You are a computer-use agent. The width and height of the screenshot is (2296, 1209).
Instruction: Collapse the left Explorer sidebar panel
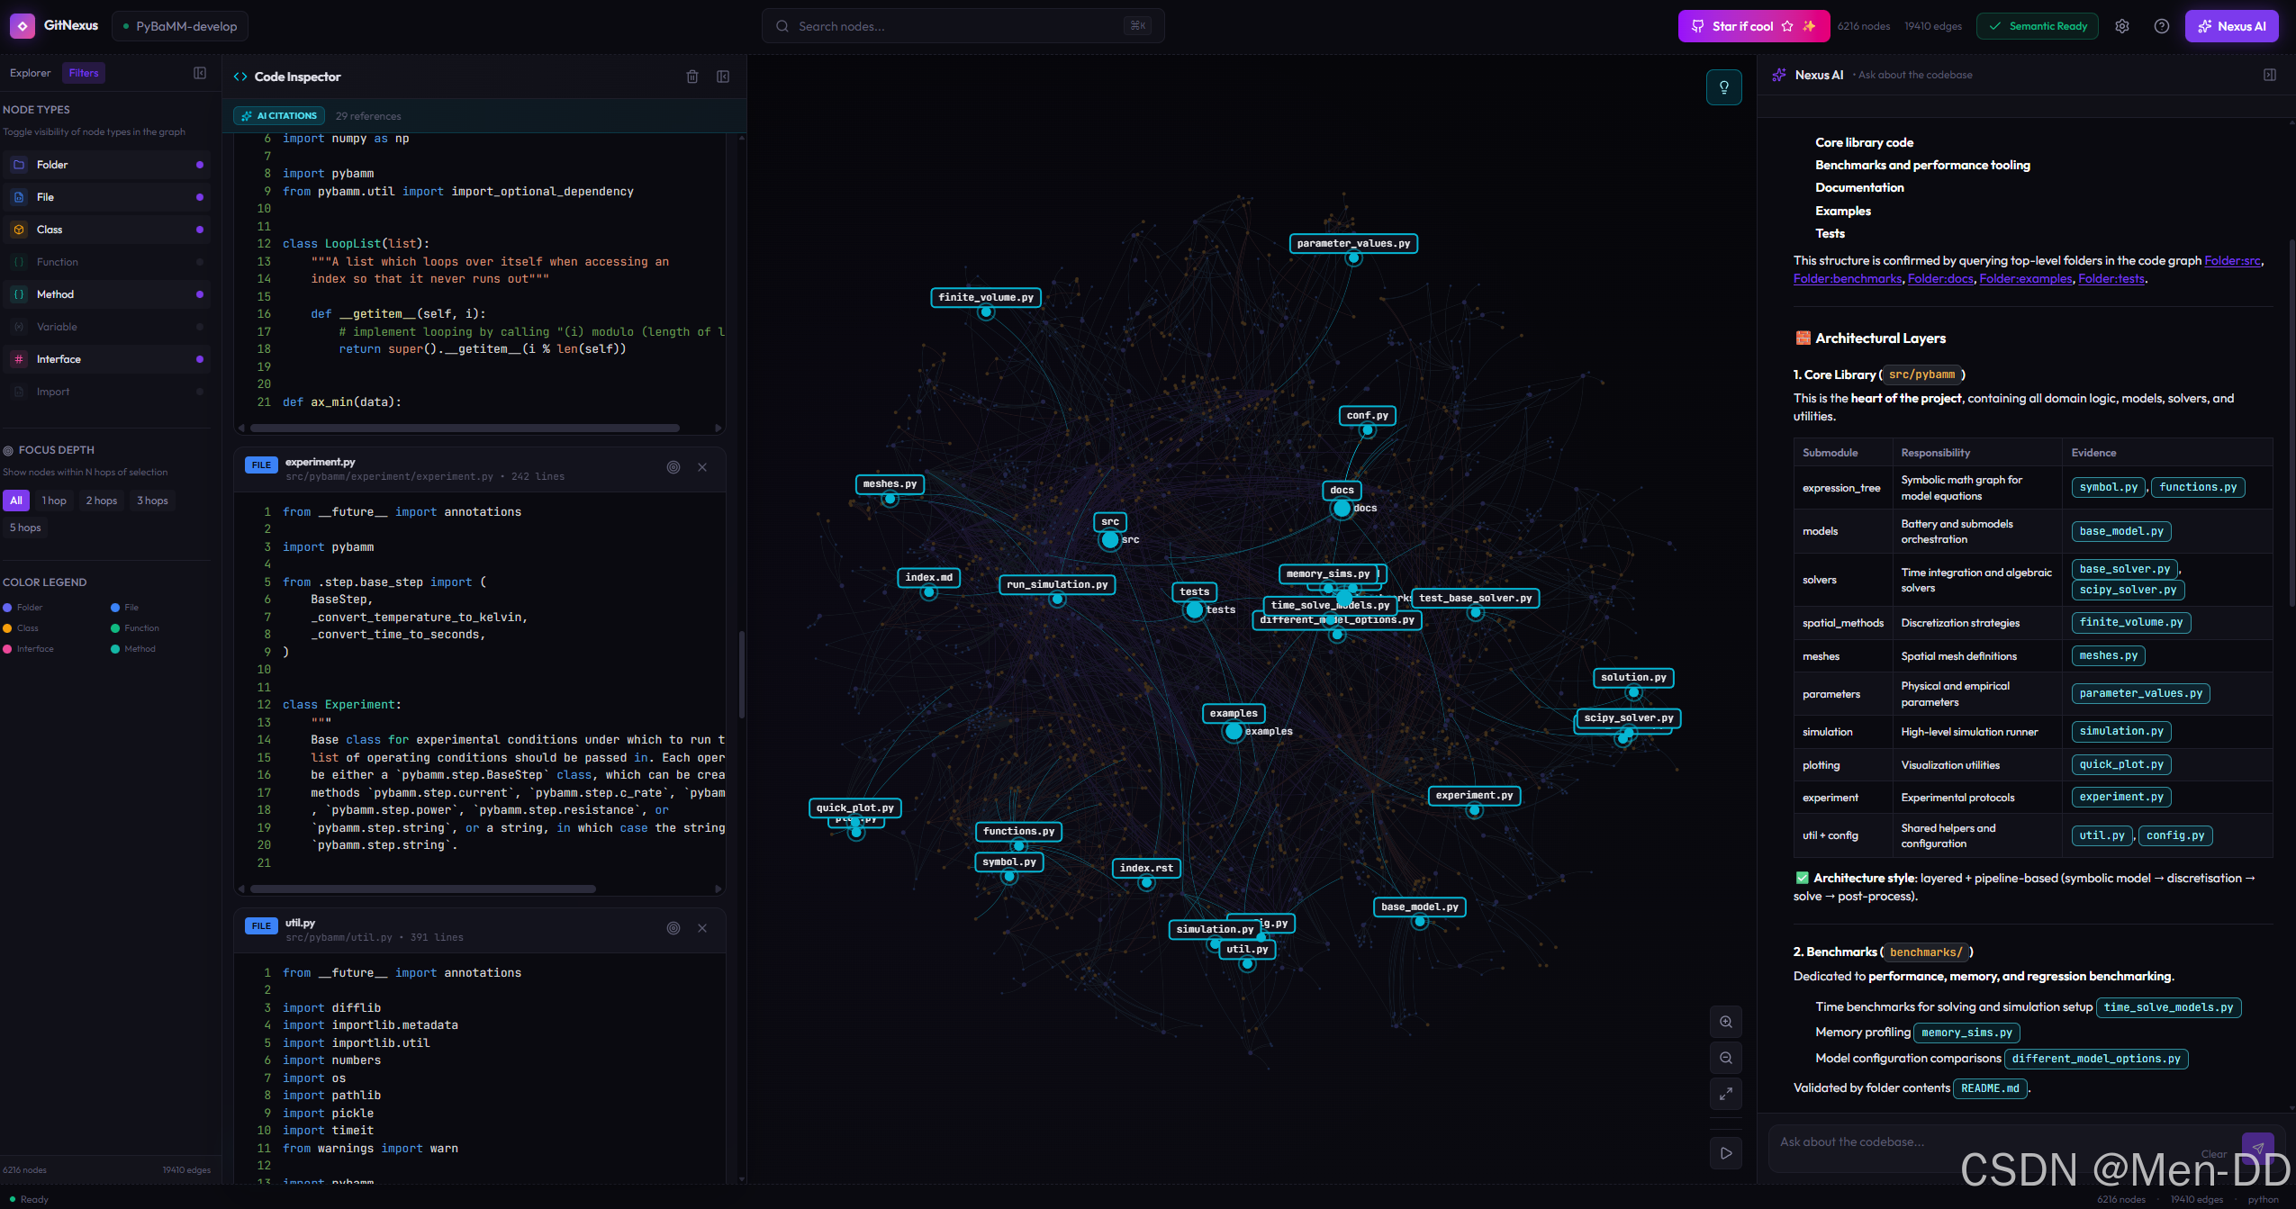200,73
